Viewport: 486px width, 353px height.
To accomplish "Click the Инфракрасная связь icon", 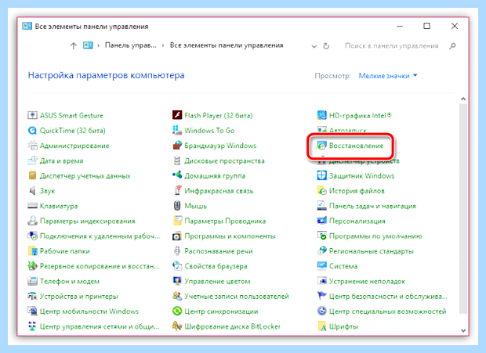I will pyautogui.click(x=177, y=191).
